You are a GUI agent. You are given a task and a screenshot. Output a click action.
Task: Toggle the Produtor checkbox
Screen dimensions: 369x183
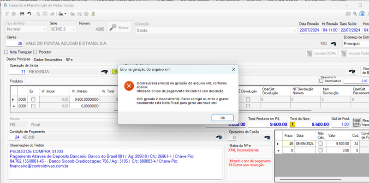pos(35,52)
